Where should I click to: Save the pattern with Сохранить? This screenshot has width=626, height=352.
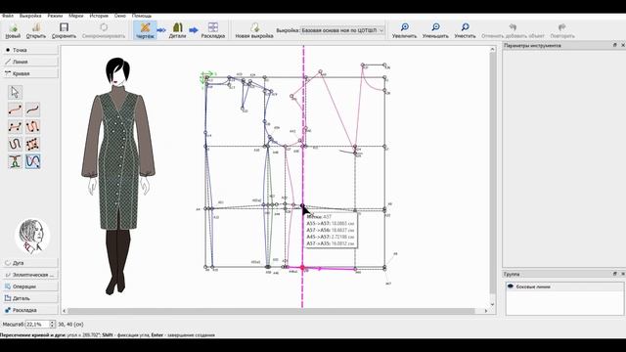pyautogui.click(x=64, y=30)
